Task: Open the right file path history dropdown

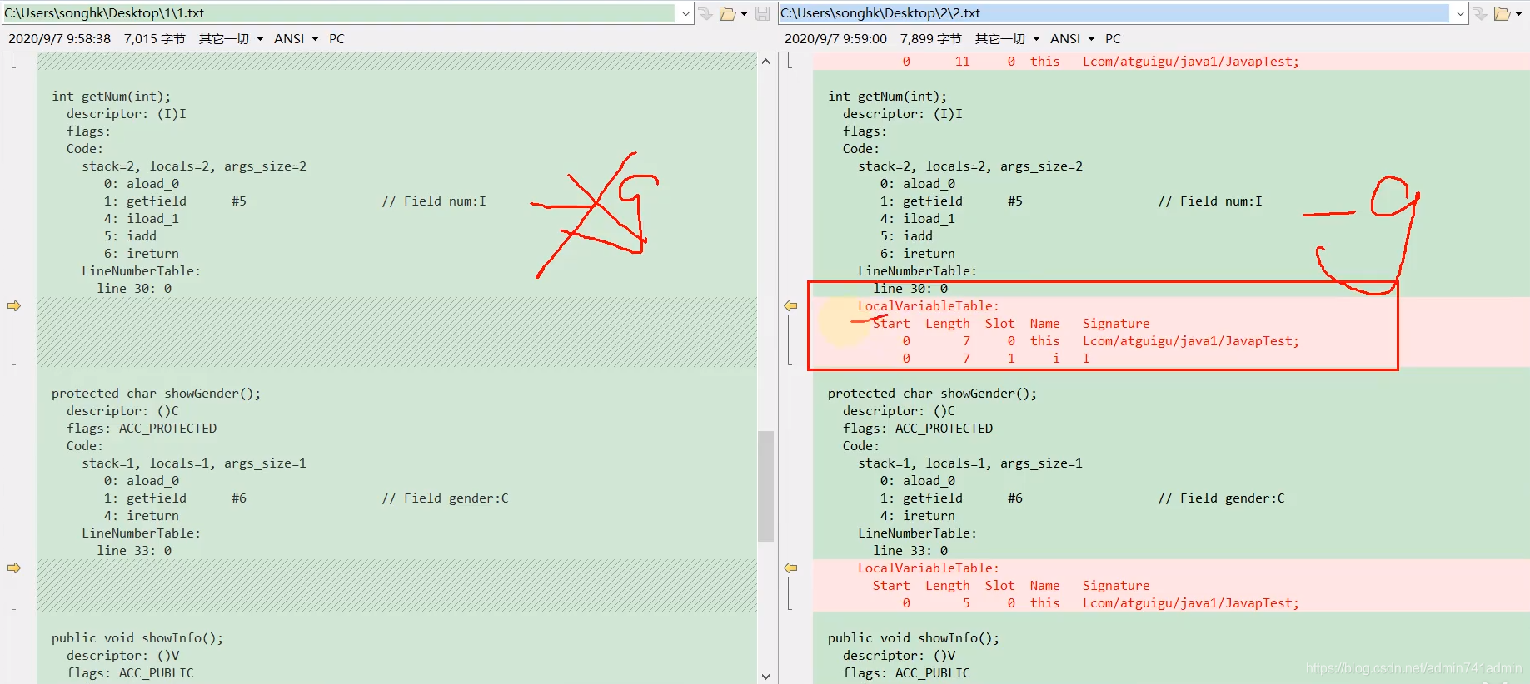Action: point(1460,13)
